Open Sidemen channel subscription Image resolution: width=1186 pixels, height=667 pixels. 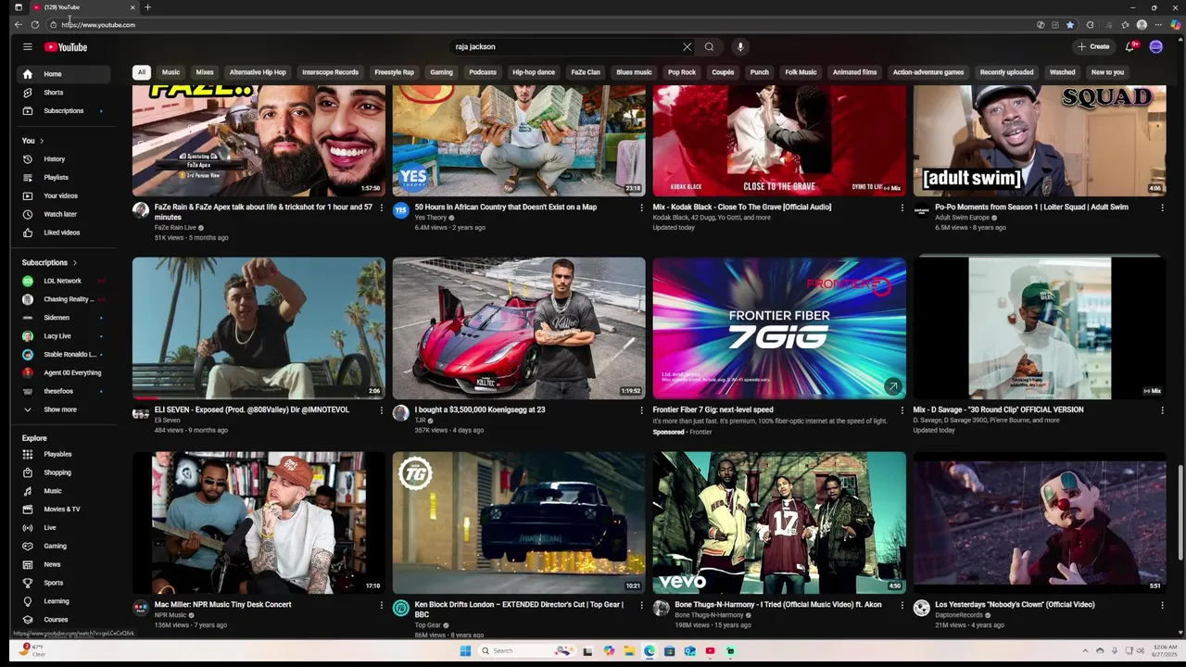[x=63, y=318]
